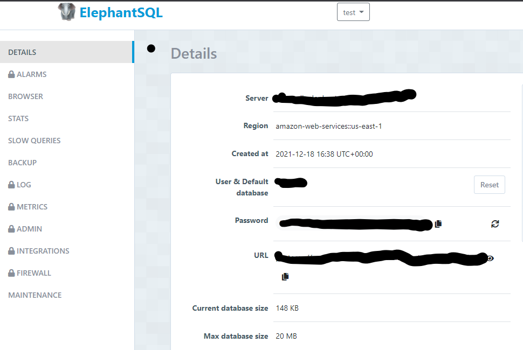Select the region value amazon-web-services::us-east-1

328,126
